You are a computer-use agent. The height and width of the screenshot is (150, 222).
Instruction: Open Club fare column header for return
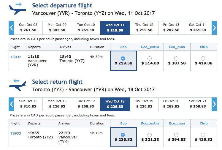[204, 123]
